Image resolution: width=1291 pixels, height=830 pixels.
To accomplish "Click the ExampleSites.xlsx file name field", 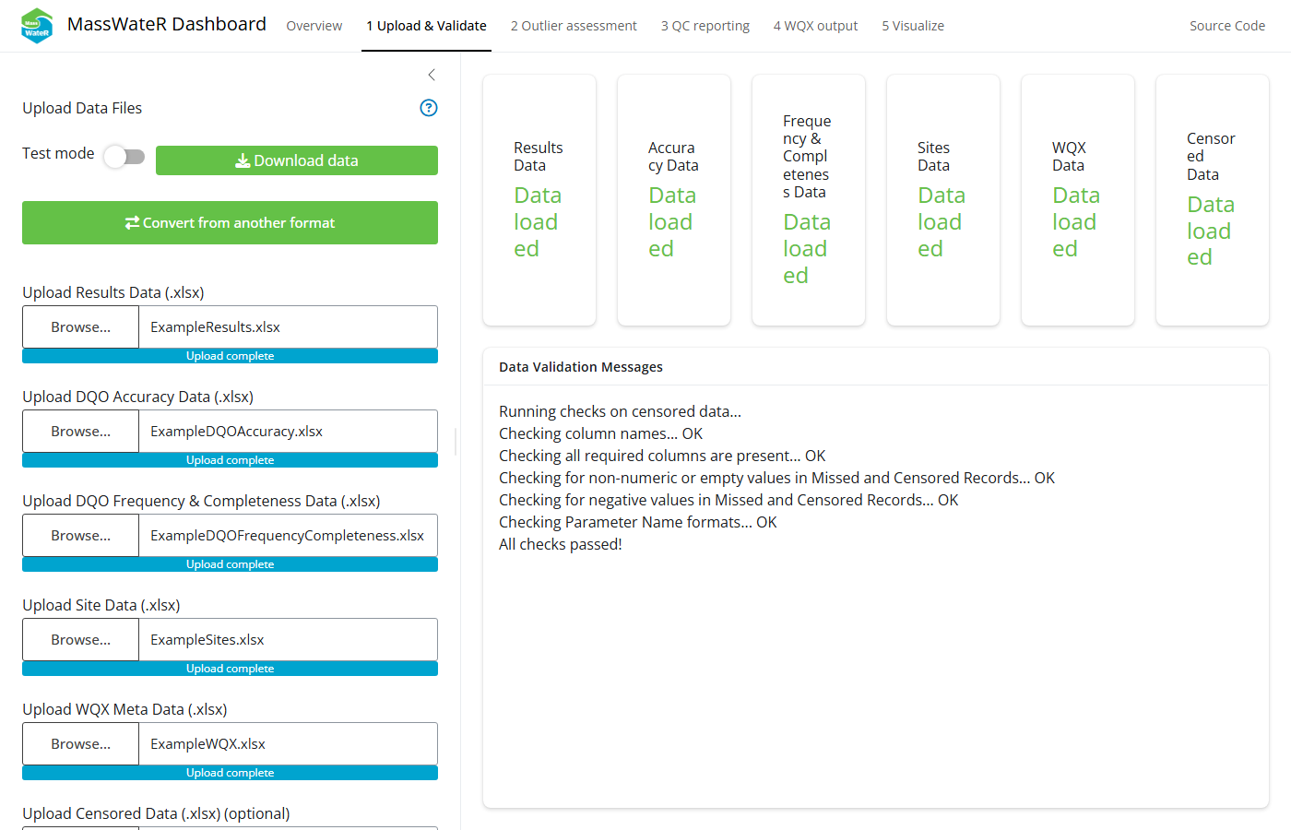I will (x=289, y=640).
